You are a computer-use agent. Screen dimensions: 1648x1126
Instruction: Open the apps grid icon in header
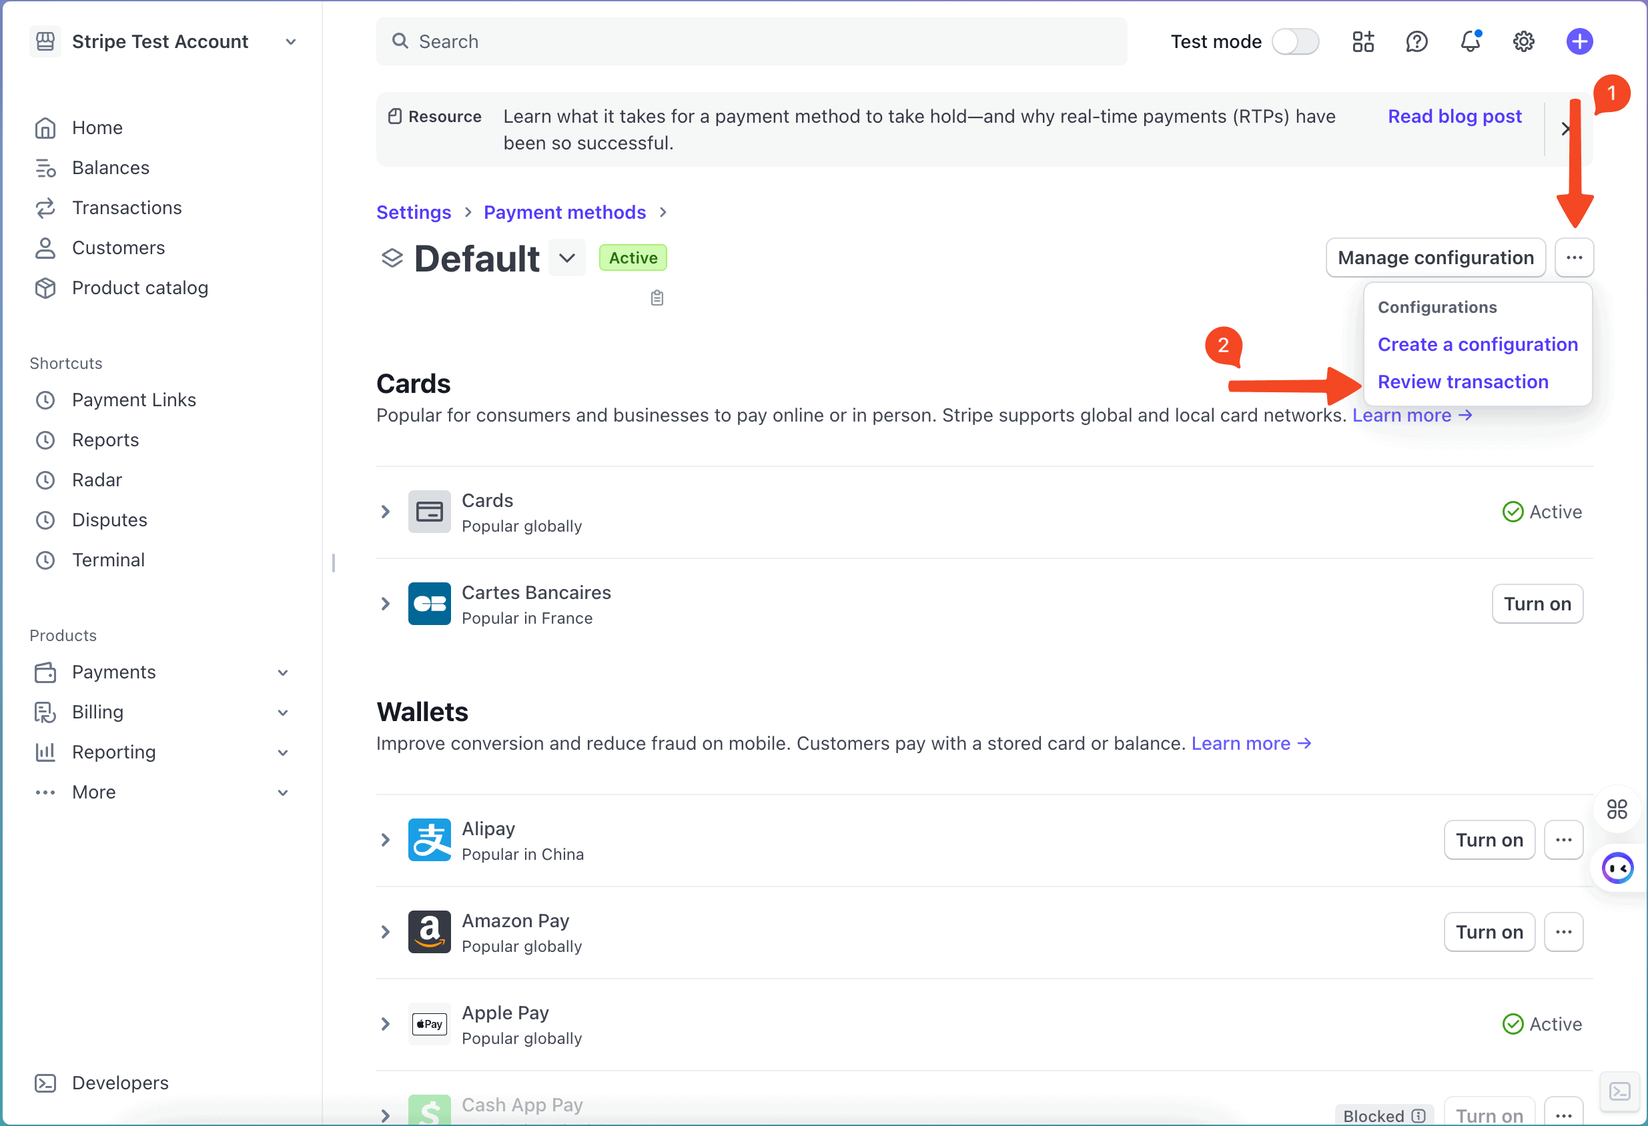1362,42
